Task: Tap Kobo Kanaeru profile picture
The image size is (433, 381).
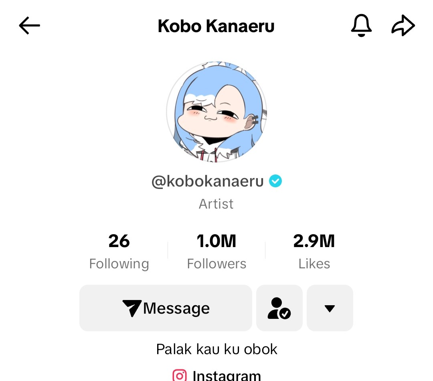Action: click(x=216, y=111)
